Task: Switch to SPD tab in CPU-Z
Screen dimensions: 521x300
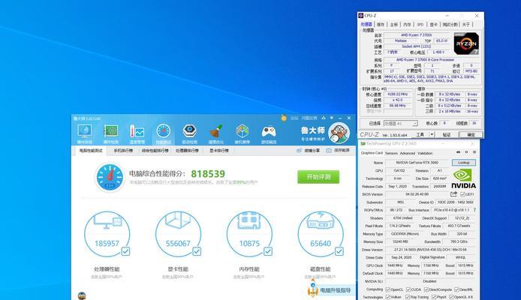Action: pos(420,25)
